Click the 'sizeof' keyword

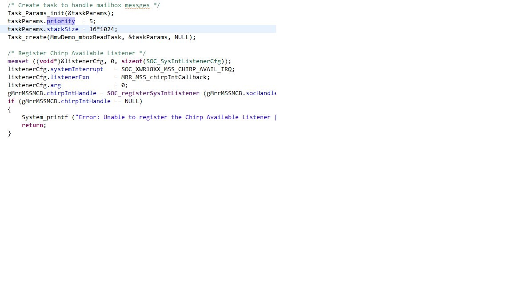pos(132,61)
